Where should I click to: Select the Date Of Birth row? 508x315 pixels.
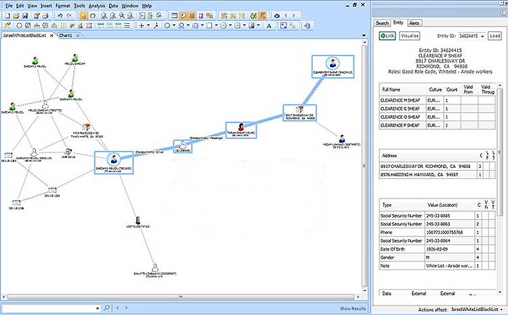[437, 249]
